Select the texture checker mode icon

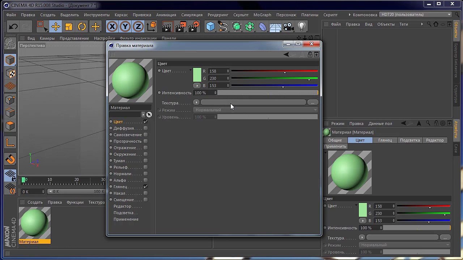click(10, 73)
